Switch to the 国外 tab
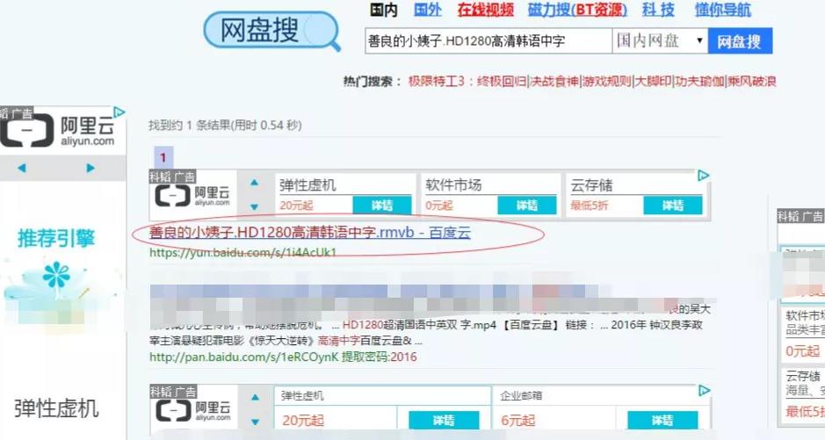The width and height of the screenshot is (825, 440). 428,11
